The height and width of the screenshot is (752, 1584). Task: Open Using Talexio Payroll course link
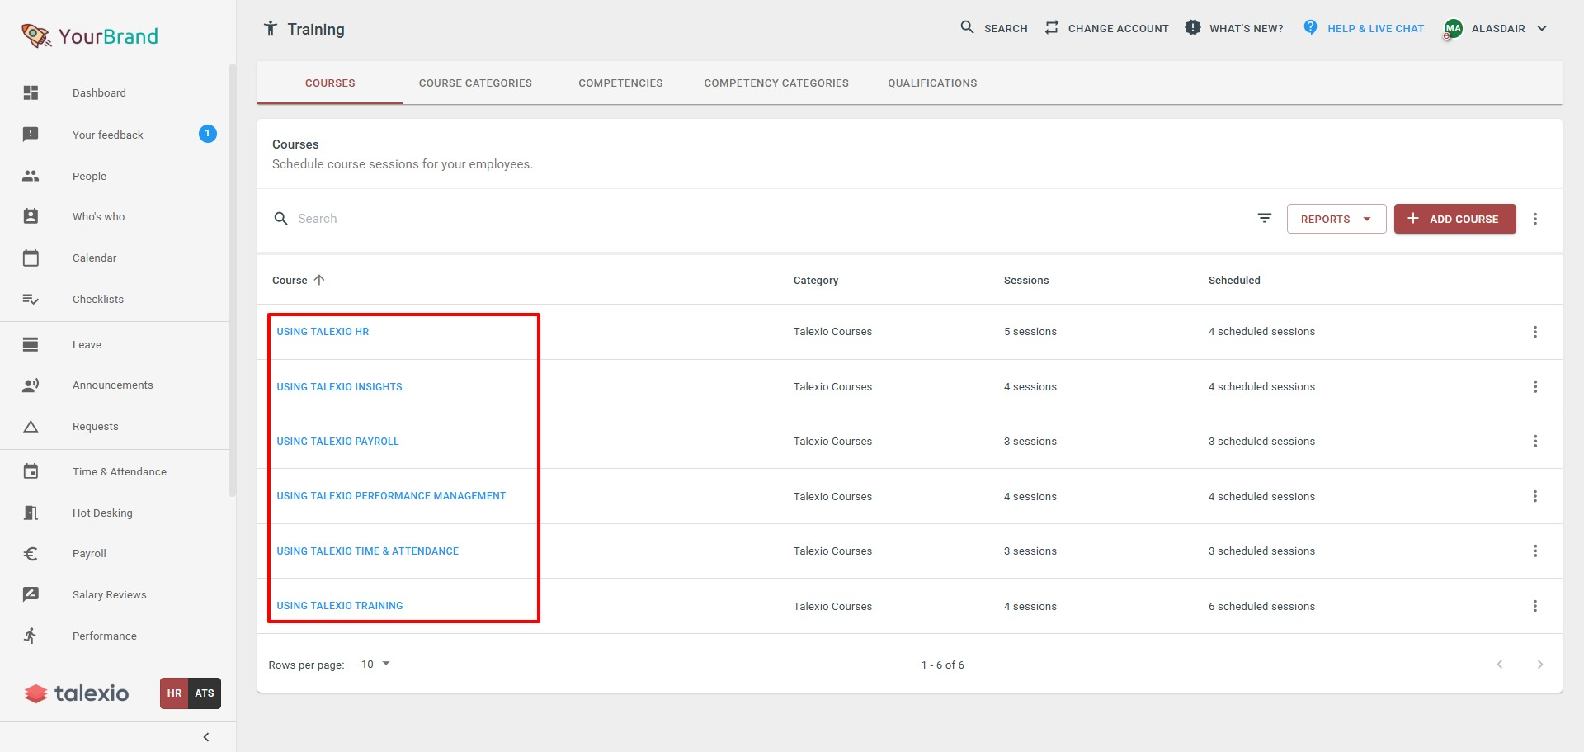coord(337,442)
